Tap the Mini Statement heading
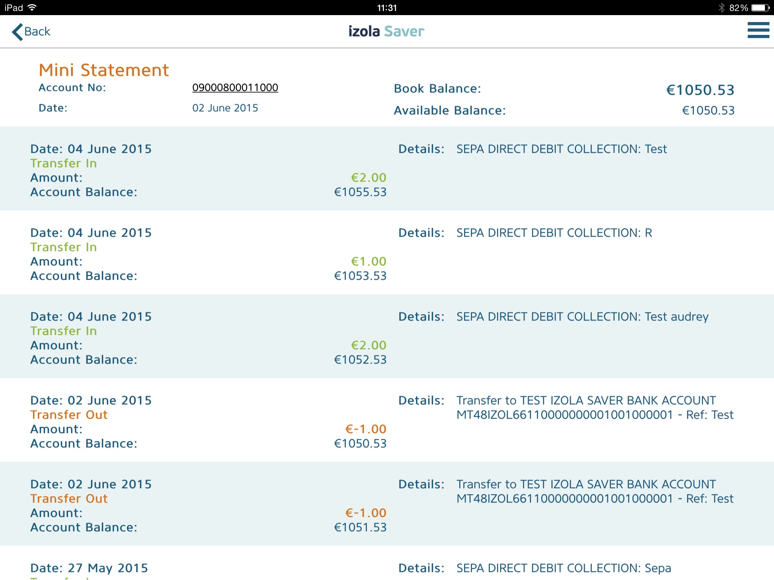Viewport: 774px width, 580px height. click(x=104, y=70)
